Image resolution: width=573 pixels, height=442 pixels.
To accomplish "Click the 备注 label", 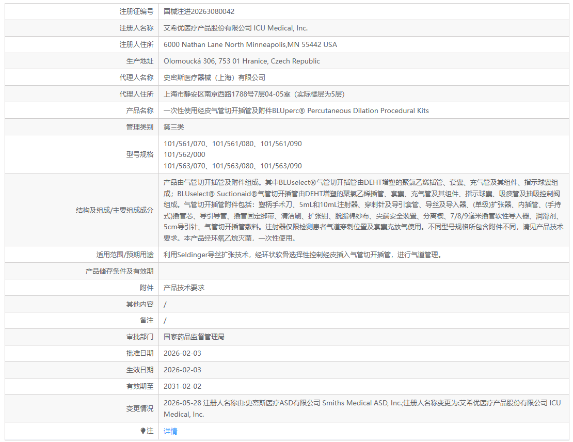I will tap(147, 320).
